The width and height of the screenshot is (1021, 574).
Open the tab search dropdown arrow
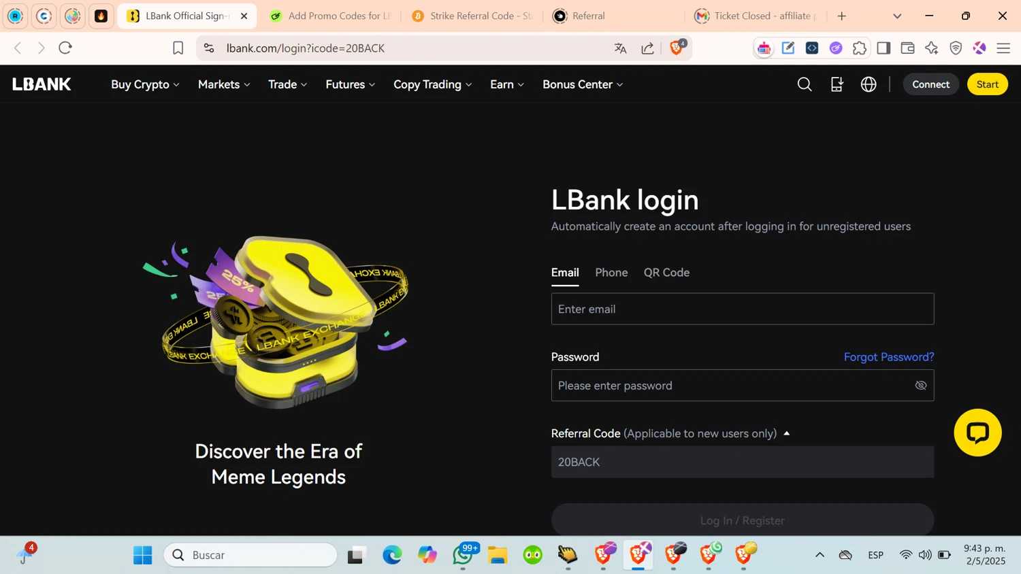tap(897, 16)
